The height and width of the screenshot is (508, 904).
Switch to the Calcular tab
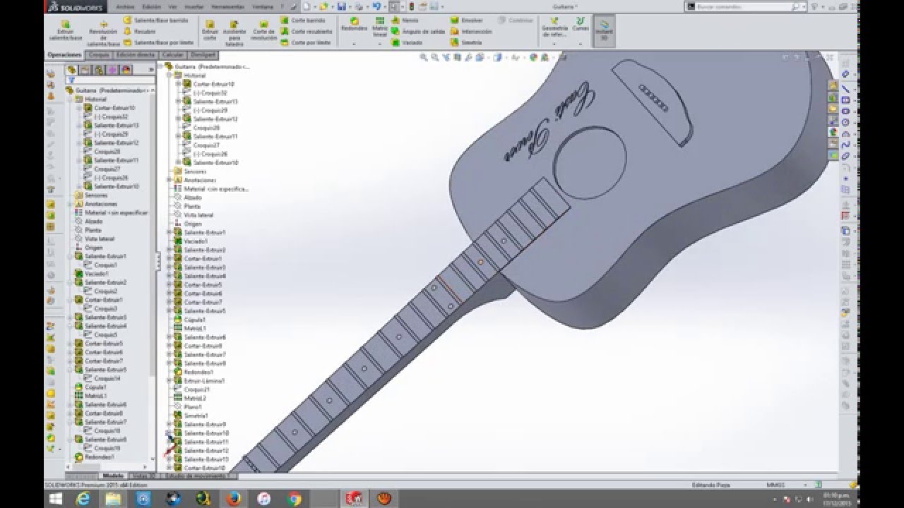click(x=172, y=54)
